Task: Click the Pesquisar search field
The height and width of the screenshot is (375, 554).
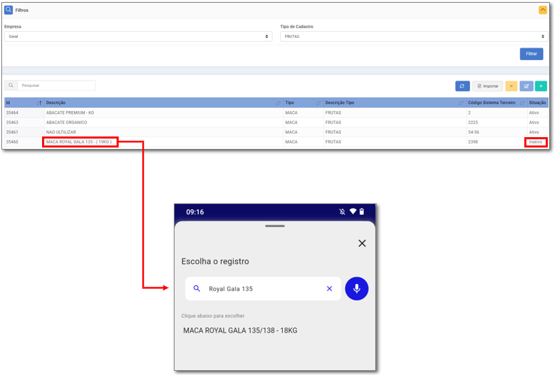Action: 57,85
